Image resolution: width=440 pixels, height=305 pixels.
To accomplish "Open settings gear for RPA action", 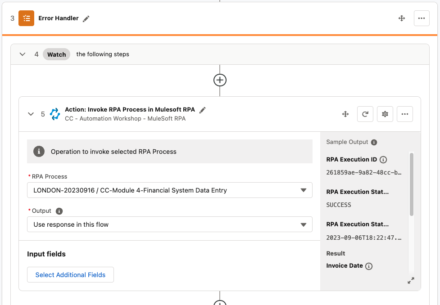I will tap(385, 114).
